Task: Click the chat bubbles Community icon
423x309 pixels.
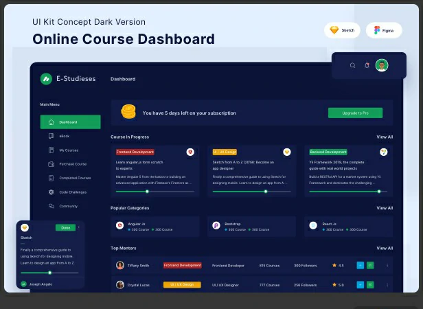Action: point(51,206)
